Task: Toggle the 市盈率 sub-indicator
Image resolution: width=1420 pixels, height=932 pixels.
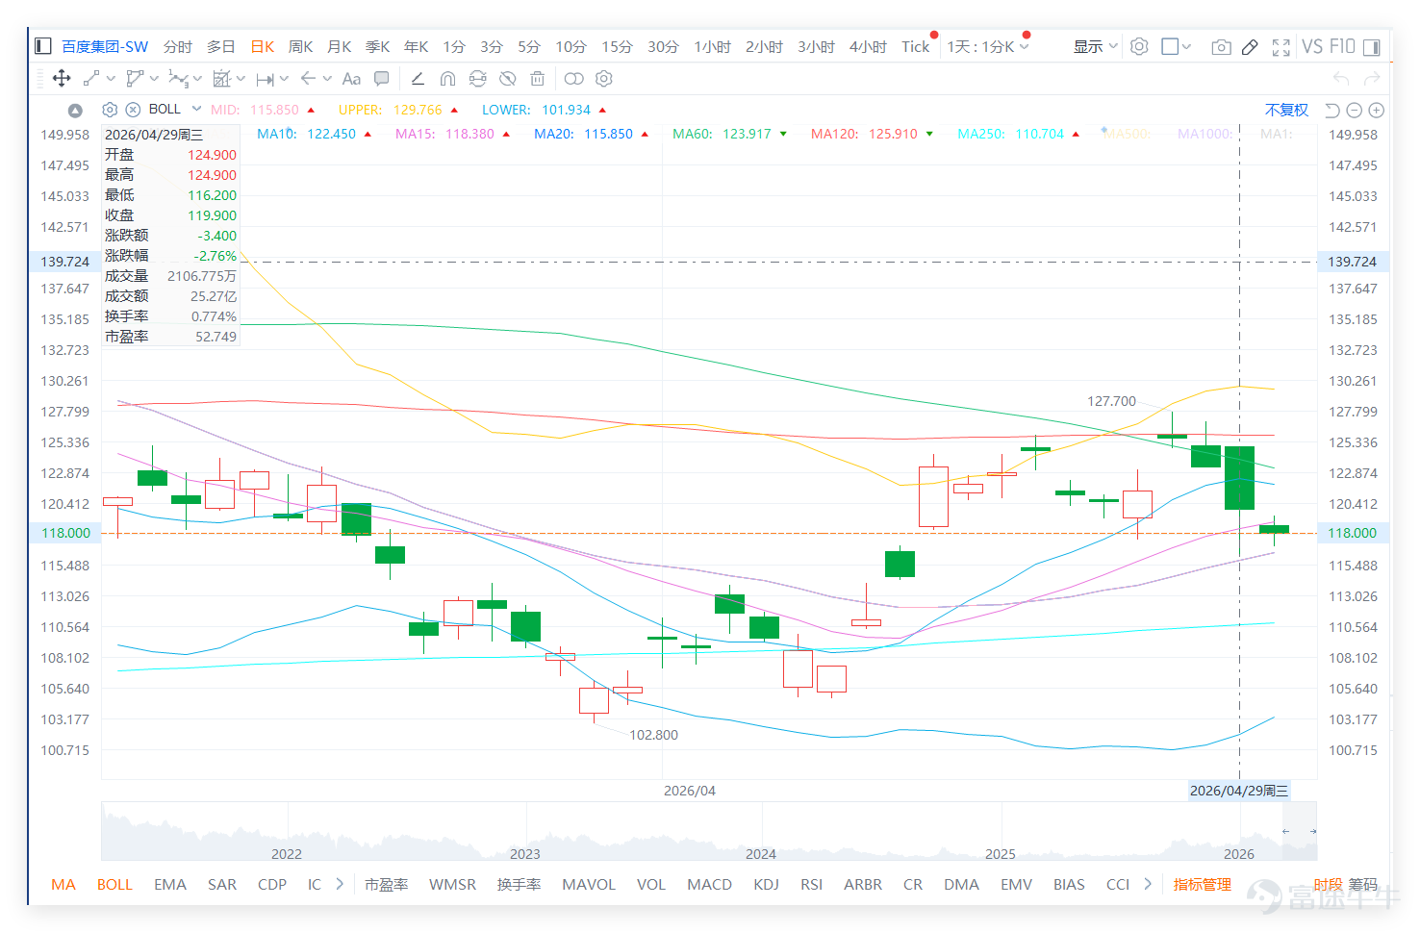Action: (x=387, y=884)
